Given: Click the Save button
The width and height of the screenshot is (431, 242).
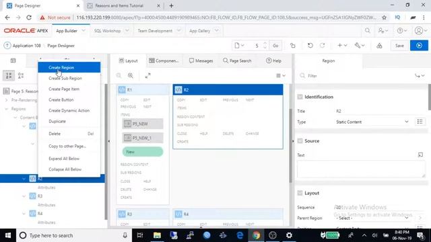Looking at the screenshot, I should (x=399, y=46).
